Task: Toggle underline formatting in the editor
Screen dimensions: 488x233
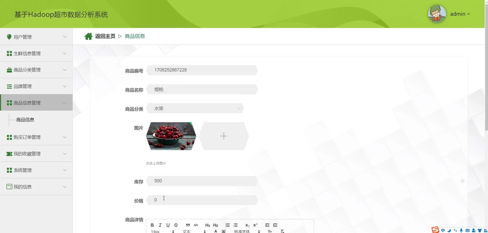Action: click(168, 225)
